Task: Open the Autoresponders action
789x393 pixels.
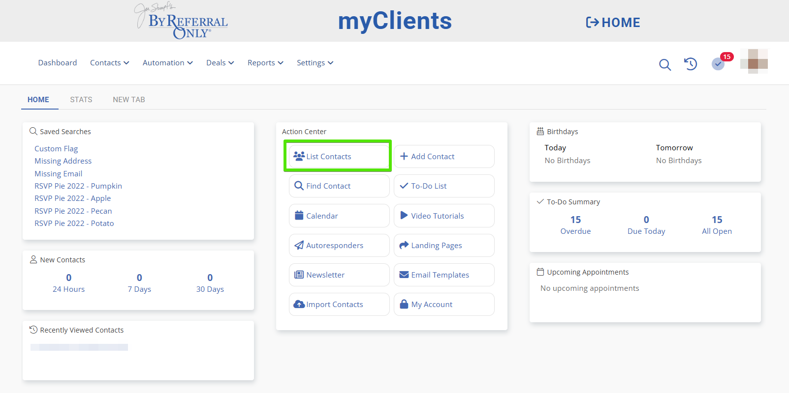Action: pos(339,246)
